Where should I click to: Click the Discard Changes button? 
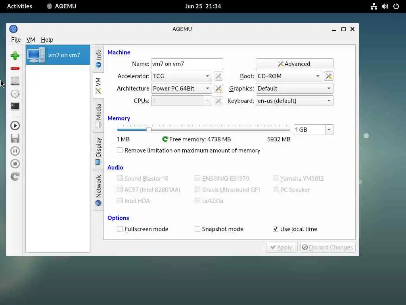[328, 247]
